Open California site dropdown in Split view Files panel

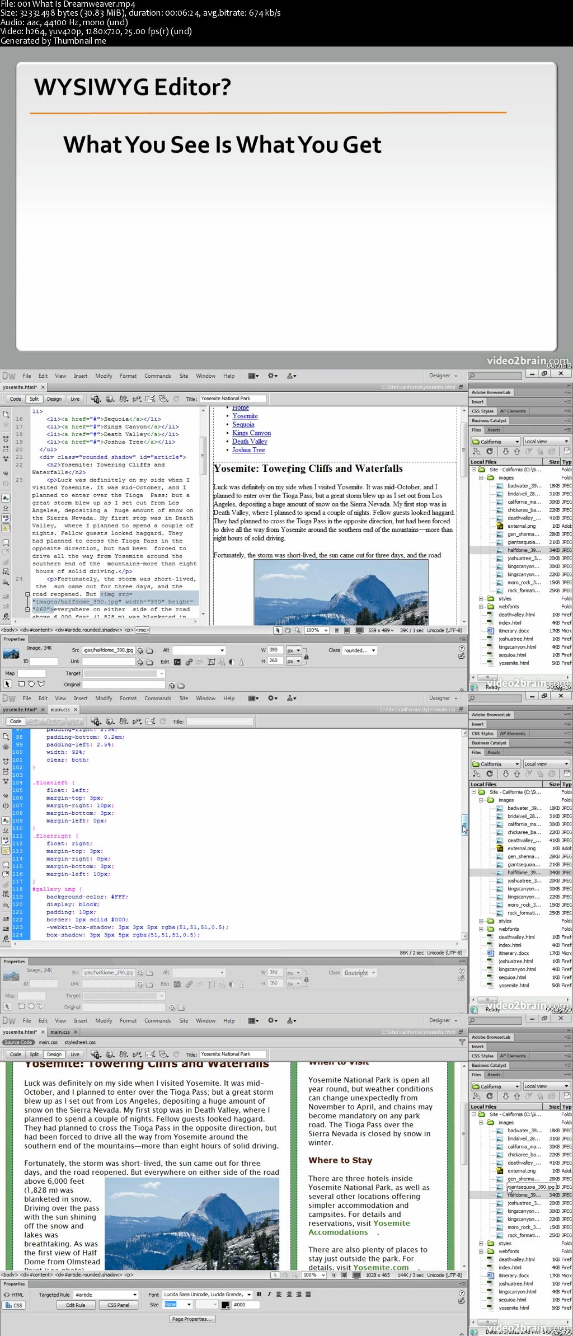[496, 442]
